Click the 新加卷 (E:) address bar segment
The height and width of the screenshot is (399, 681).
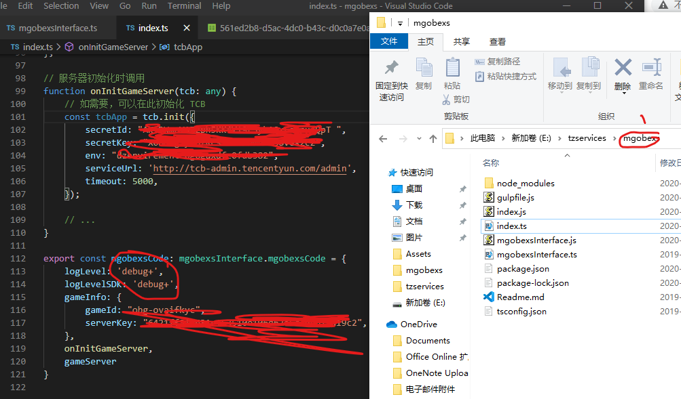point(531,138)
